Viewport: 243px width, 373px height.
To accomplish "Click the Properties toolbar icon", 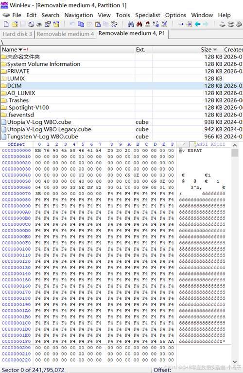I will click(x=48, y=24).
